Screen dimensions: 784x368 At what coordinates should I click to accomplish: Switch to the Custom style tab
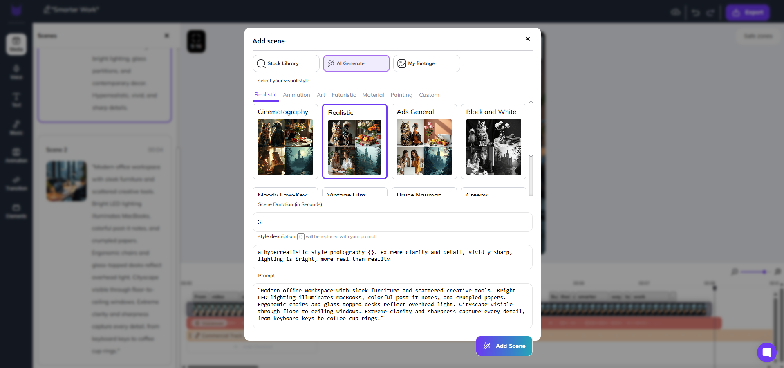point(429,95)
